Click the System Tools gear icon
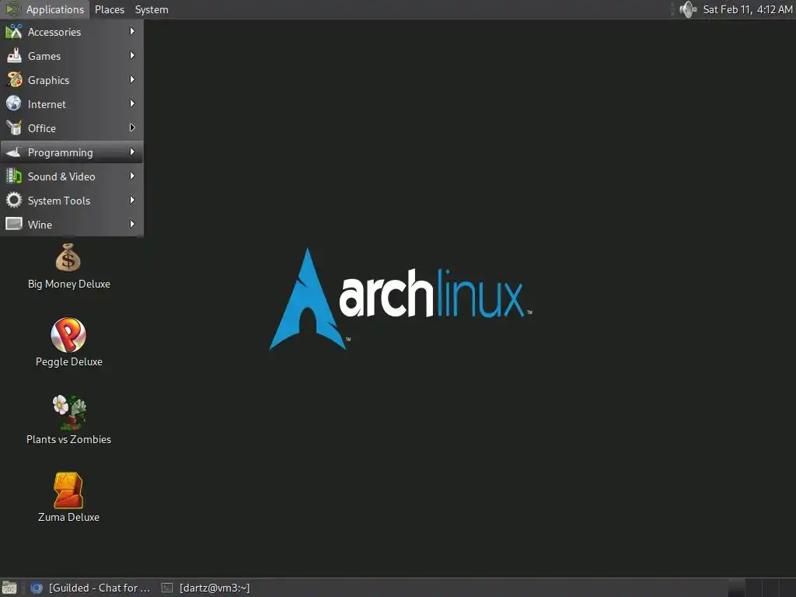The height and width of the screenshot is (597, 796). pos(14,200)
